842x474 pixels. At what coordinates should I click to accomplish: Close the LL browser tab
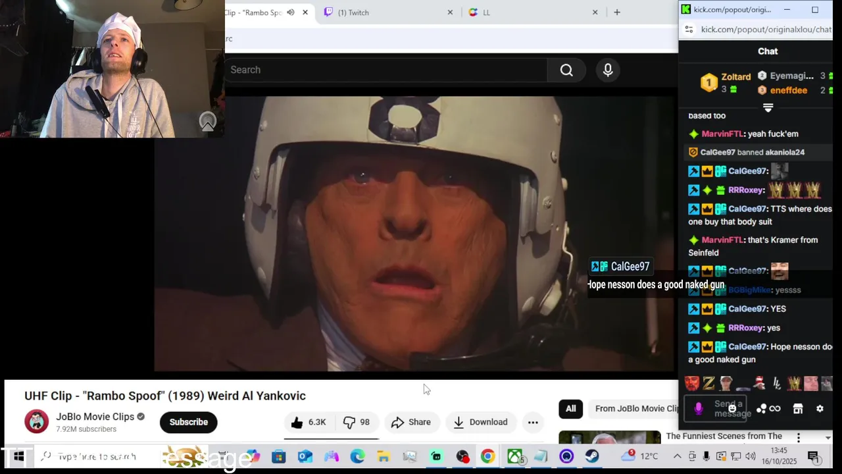coord(595,13)
